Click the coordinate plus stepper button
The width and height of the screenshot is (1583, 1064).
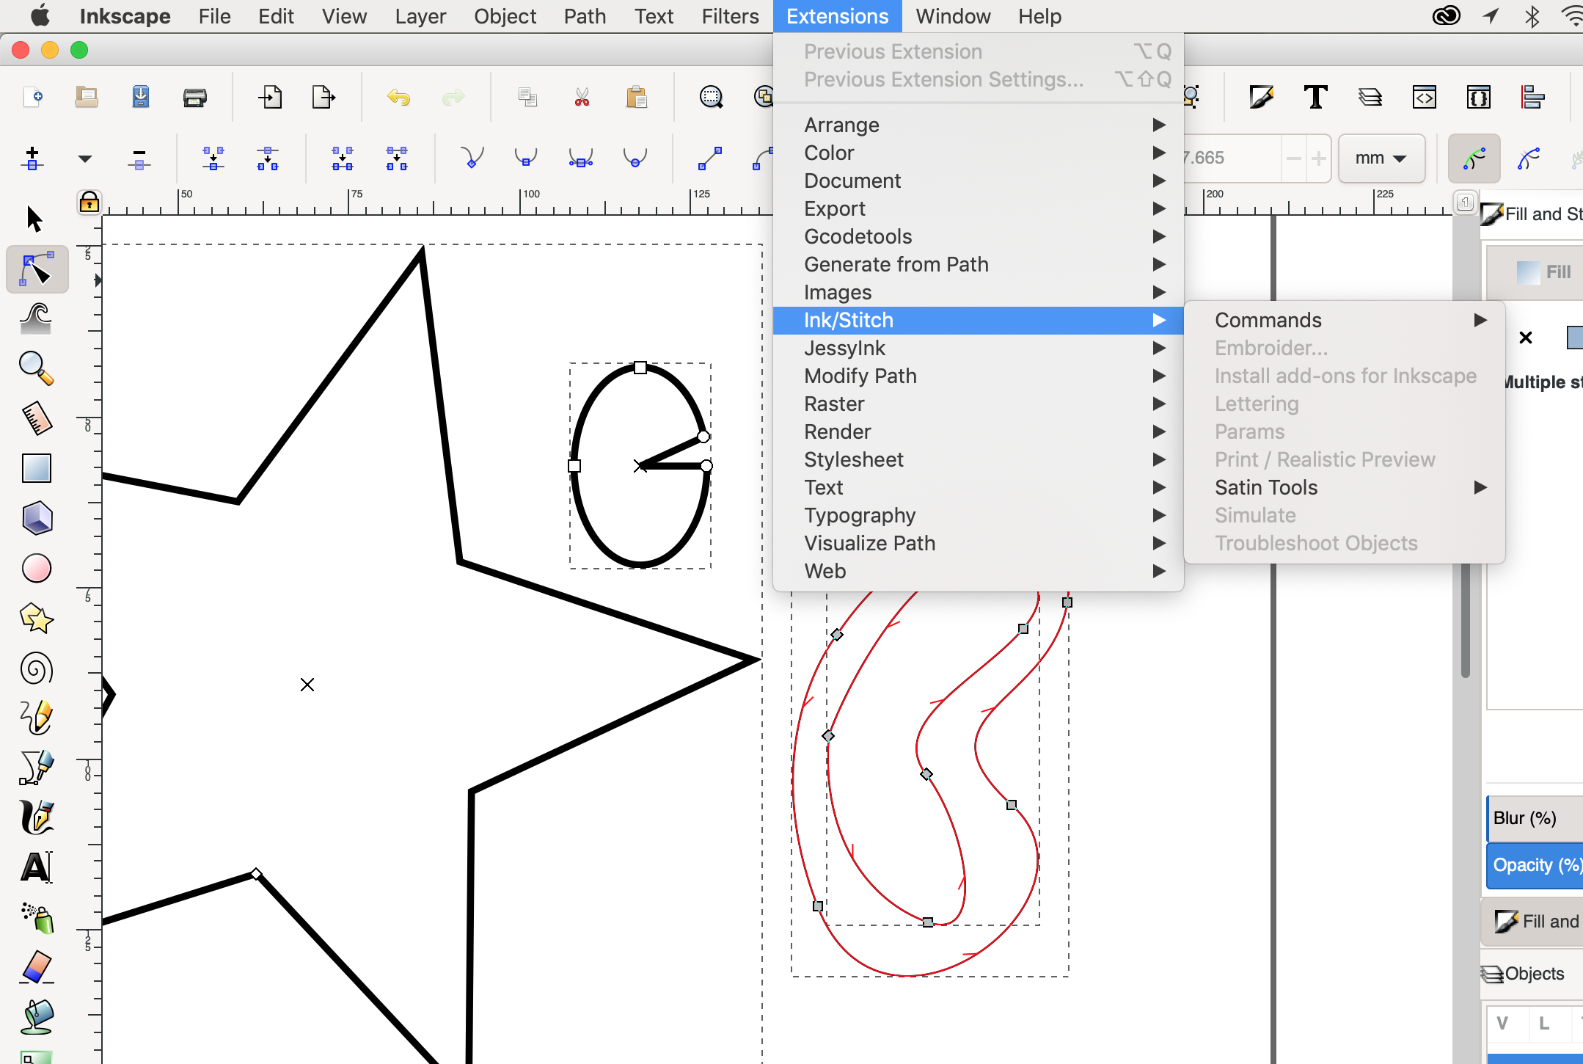coord(1319,158)
